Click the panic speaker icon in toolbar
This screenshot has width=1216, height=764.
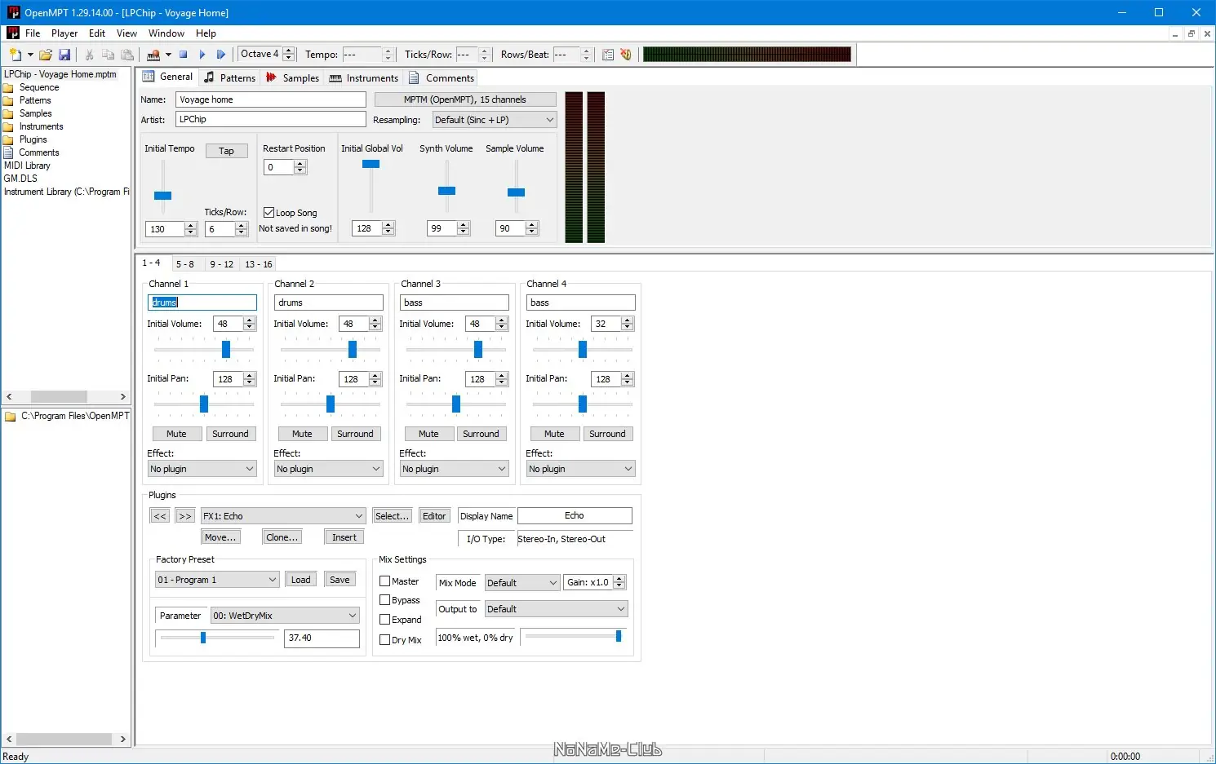[626, 55]
